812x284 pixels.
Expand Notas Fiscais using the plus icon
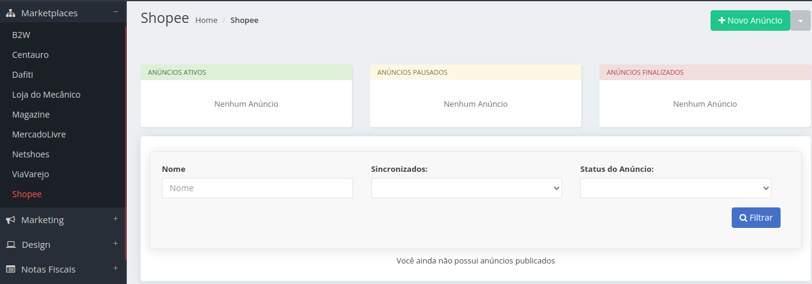(115, 268)
